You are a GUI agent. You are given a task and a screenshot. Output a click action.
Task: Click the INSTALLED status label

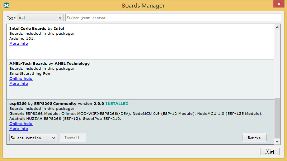[x=117, y=103]
